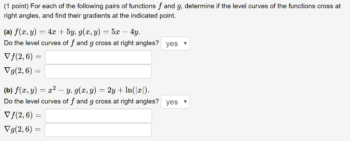
Task: Click the bold (b) part label
Action: pyautogui.click(x=8, y=90)
